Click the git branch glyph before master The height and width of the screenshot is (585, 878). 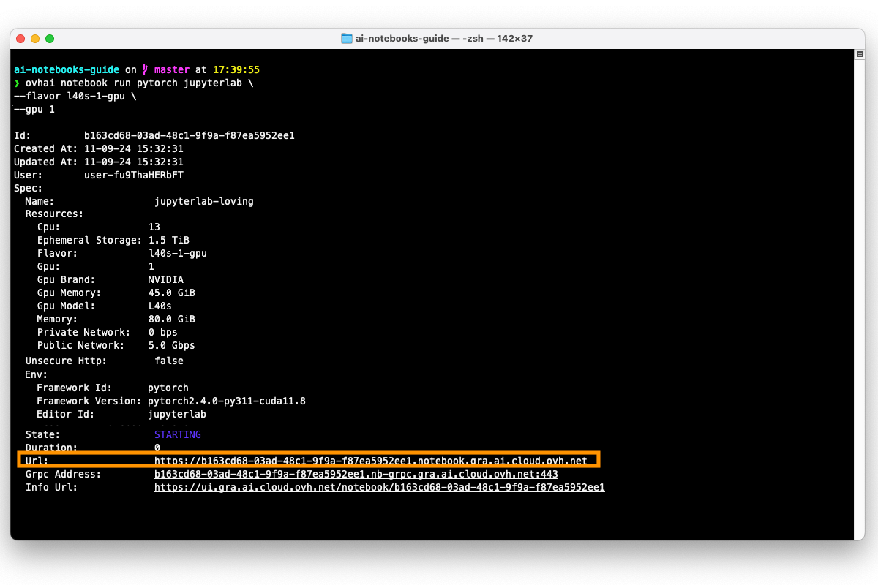tap(146, 69)
